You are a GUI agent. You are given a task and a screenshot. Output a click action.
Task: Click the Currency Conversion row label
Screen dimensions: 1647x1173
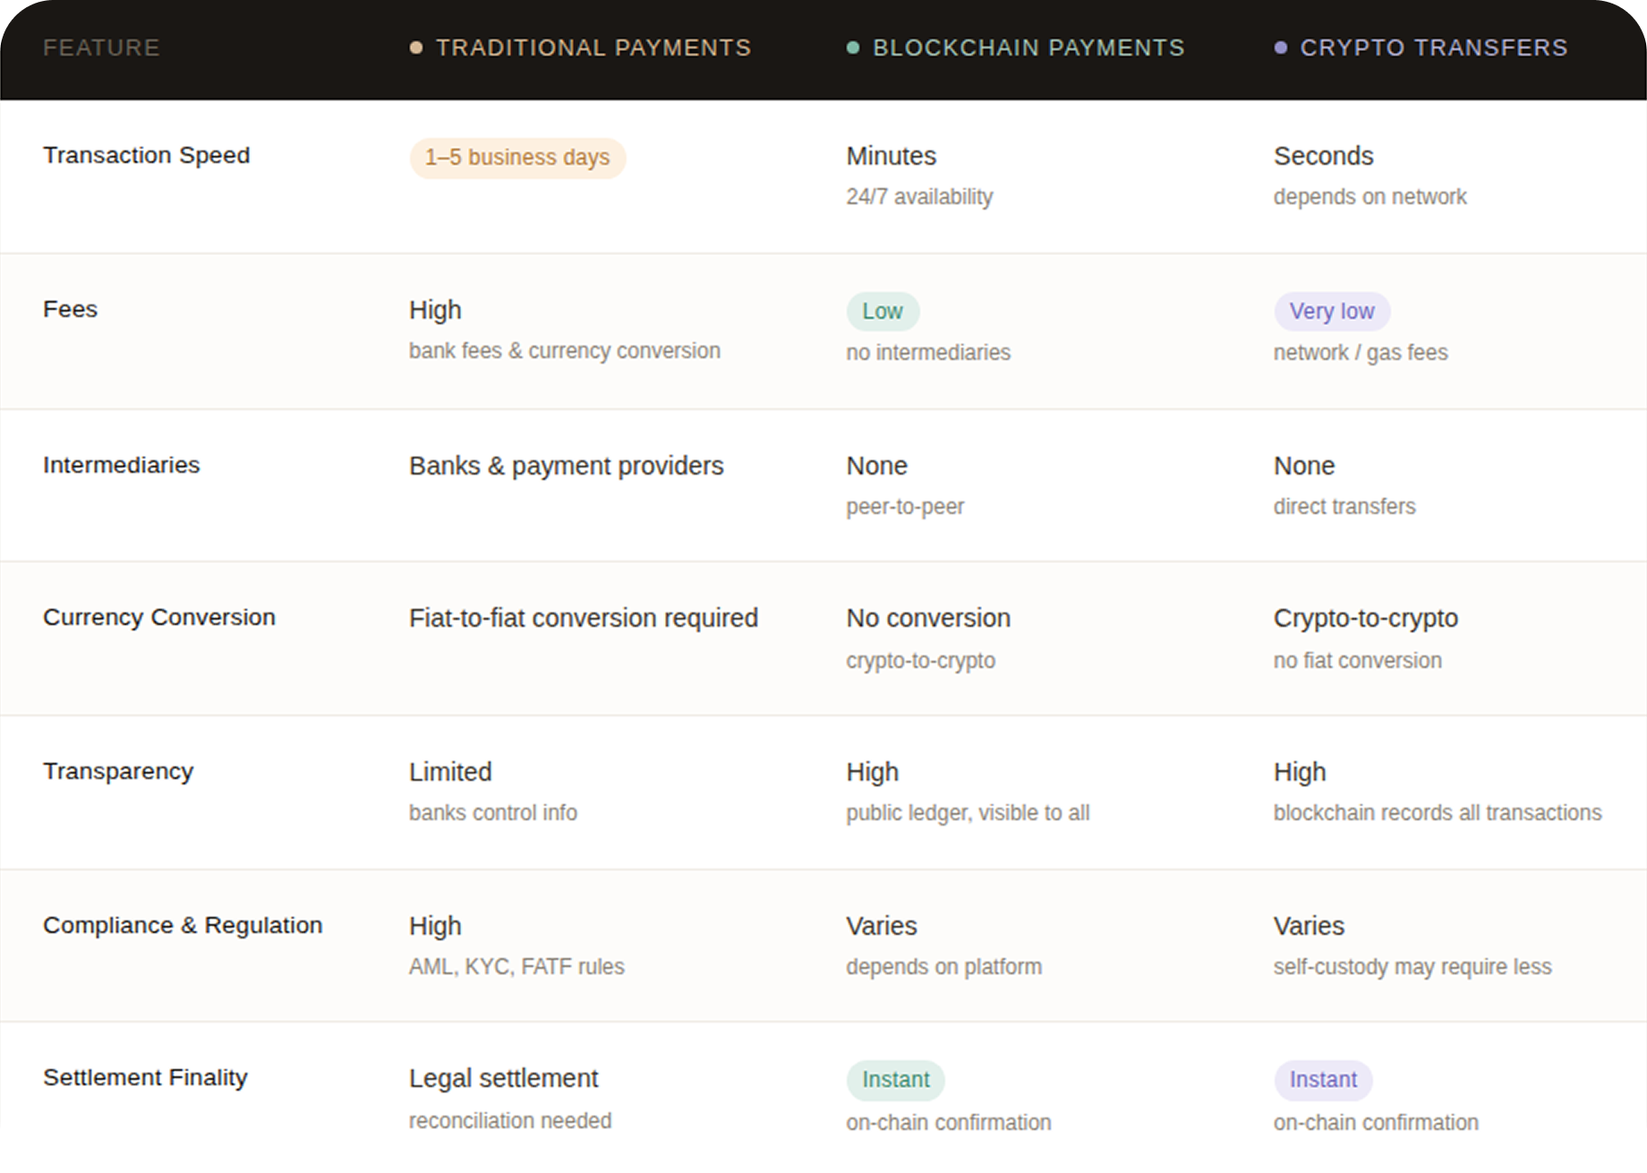point(159,617)
